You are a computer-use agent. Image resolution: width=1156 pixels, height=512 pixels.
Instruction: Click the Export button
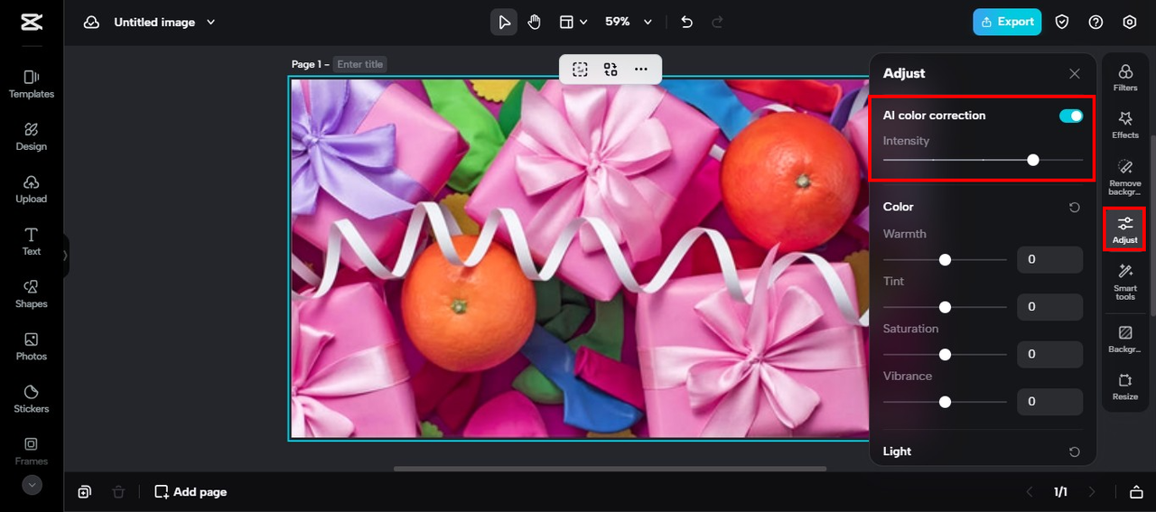click(x=1007, y=22)
